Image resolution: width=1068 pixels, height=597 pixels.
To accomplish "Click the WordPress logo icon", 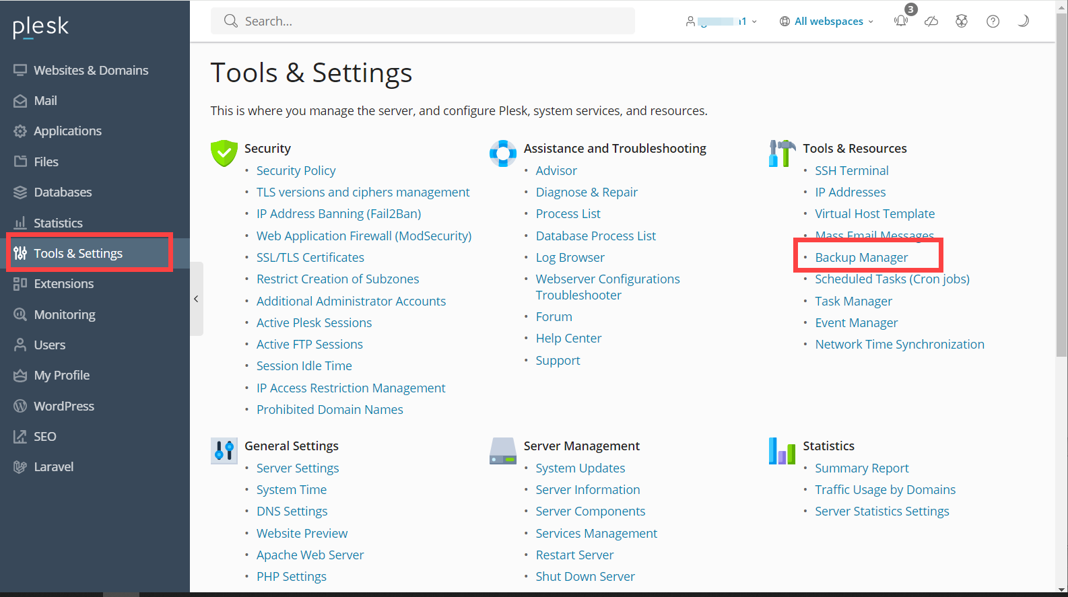I will coord(20,406).
